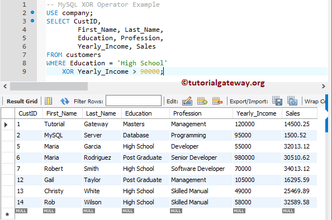Select the 'Wilson' last name cell

pyautogui.click(x=102, y=203)
